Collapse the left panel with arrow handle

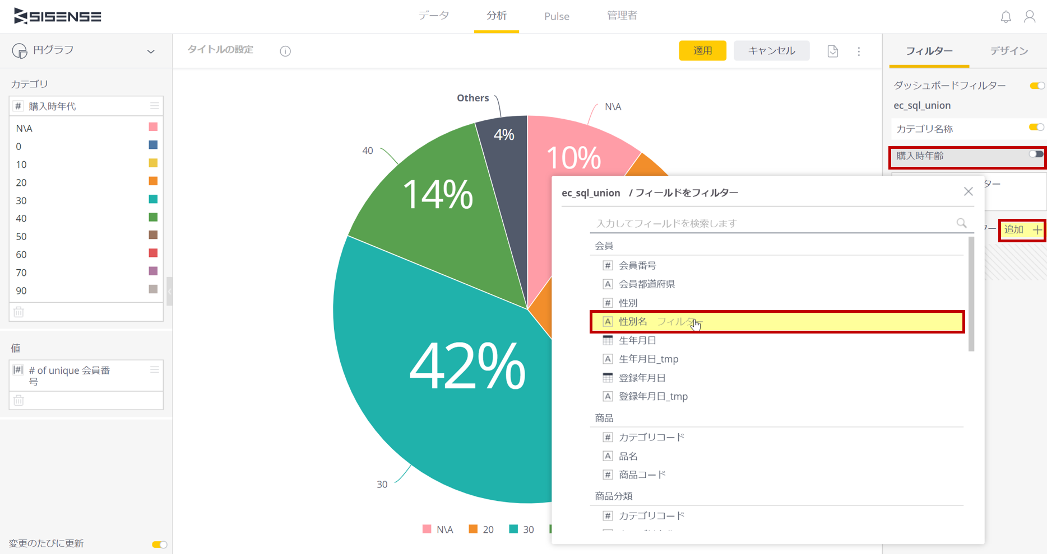click(169, 291)
